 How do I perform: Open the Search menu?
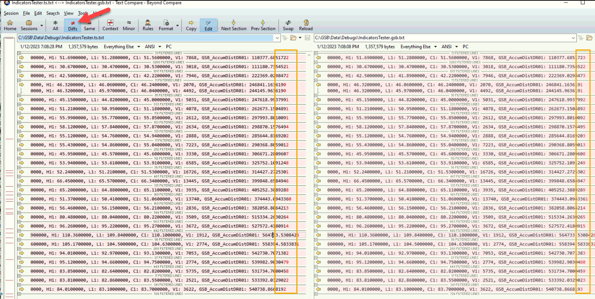point(53,13)
